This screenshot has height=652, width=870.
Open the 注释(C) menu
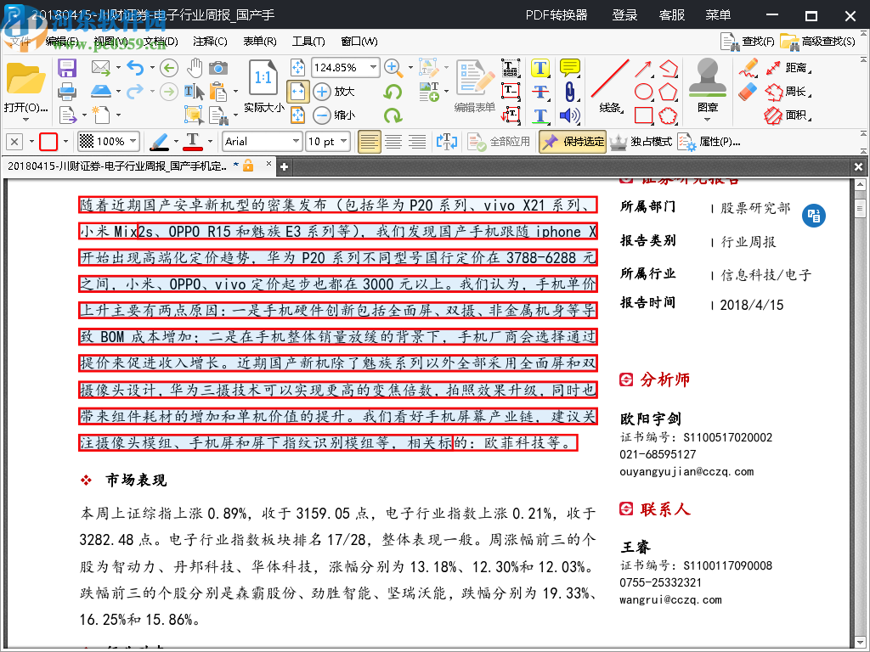click(208, 41)
